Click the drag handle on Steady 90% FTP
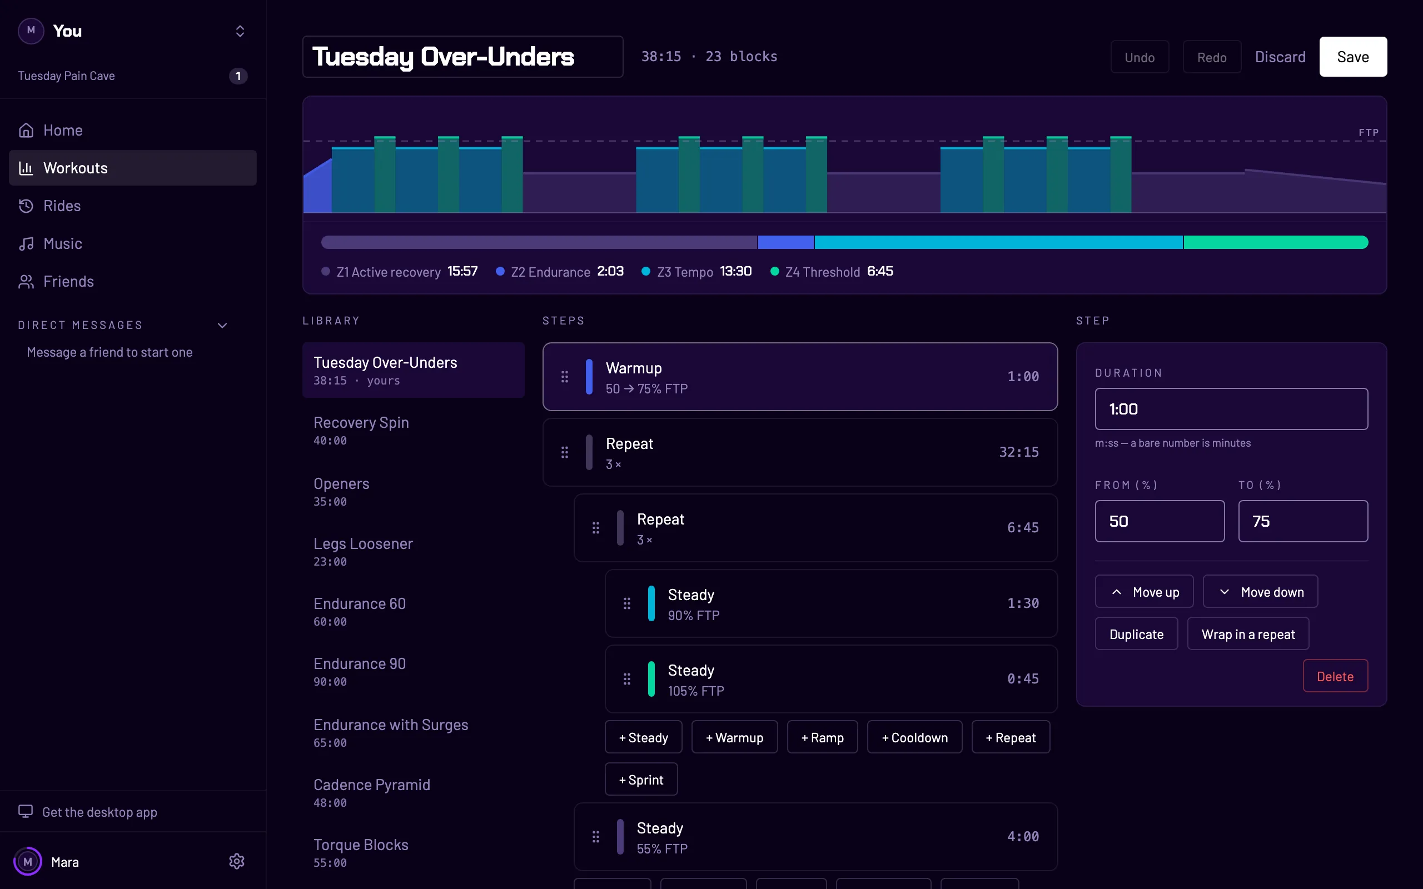This screenshot has width=1423, height=889. (627, 603)
